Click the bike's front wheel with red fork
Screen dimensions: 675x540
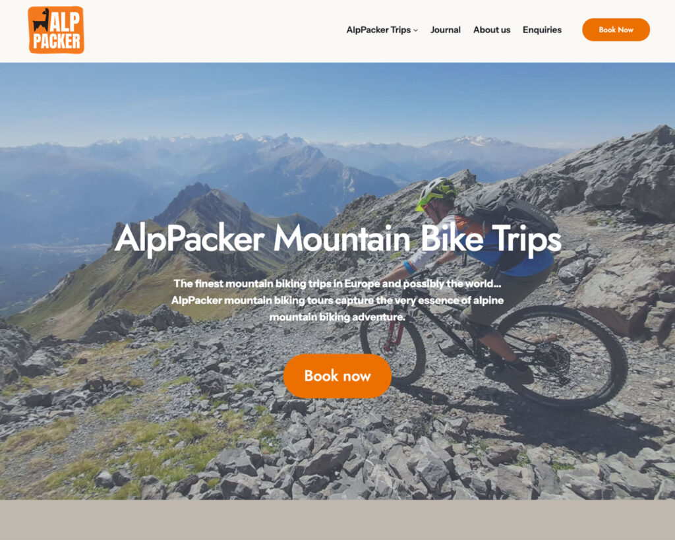(393, 344)
